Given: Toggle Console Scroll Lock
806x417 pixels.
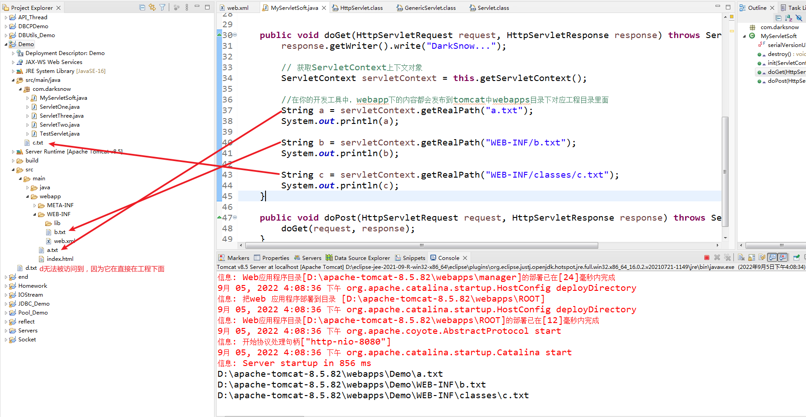Looking at the screenshot, I should point(751,258).
